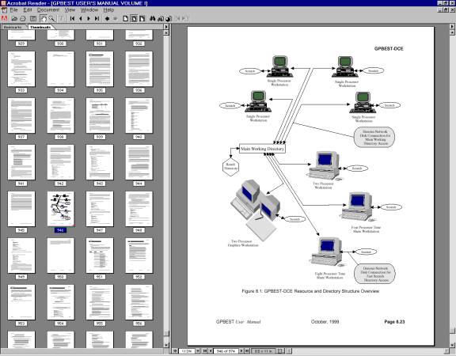The height and width of the screenshot is (356, 456).
Task: Select page thumbnail 953
Action: [x=21, y=302]
